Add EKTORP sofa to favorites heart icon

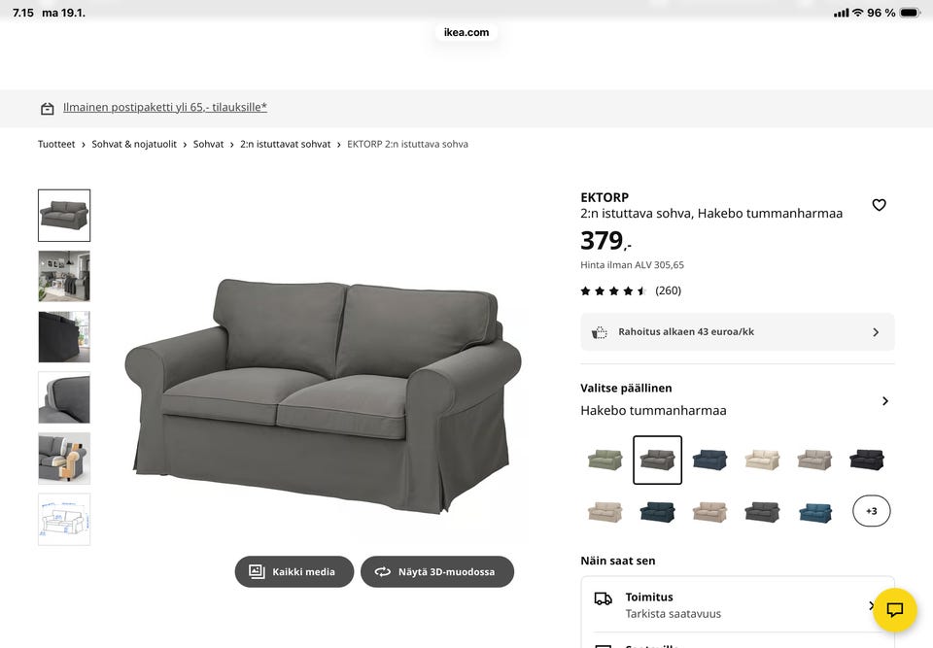[879, 205]
